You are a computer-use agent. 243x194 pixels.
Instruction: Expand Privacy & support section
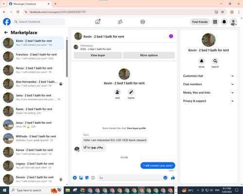208,101
